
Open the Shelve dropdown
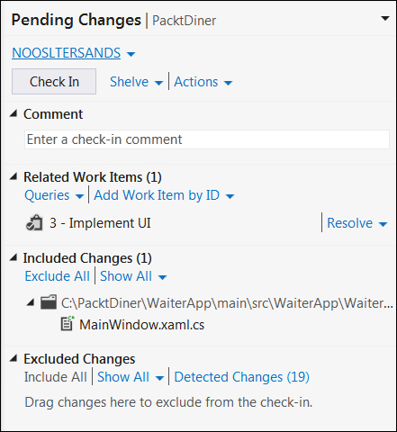(136, 82)
